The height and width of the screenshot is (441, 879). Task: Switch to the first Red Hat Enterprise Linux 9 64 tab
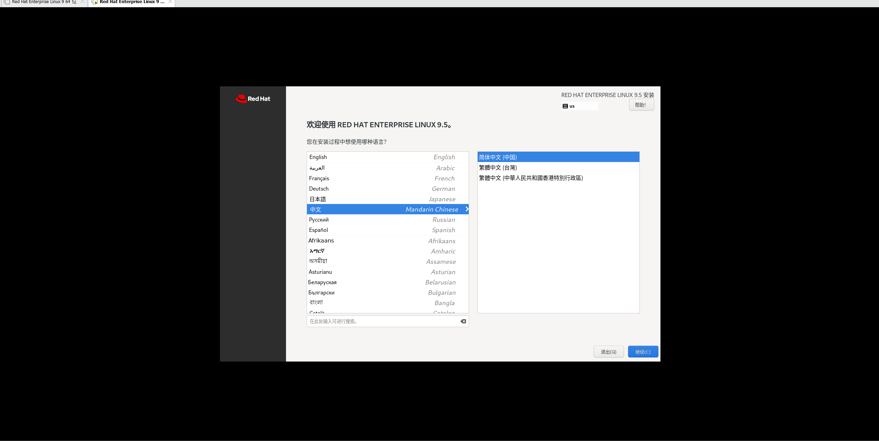point(44,2)
